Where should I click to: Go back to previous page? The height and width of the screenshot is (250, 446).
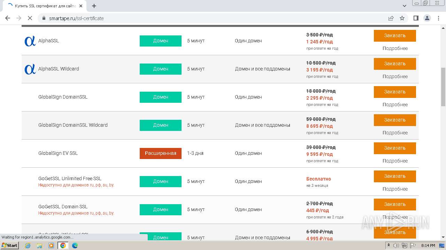8,18
